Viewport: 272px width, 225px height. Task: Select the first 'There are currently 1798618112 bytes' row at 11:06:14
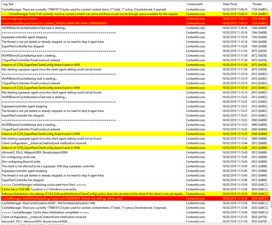tap(136, 10)
